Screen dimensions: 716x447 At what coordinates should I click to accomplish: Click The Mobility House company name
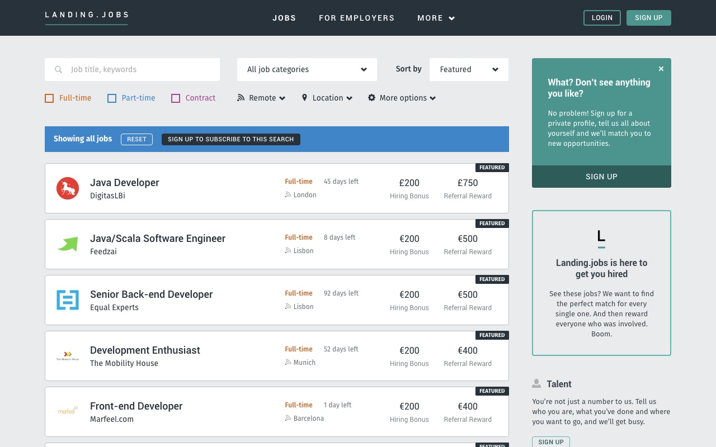[x=124, y=363]
